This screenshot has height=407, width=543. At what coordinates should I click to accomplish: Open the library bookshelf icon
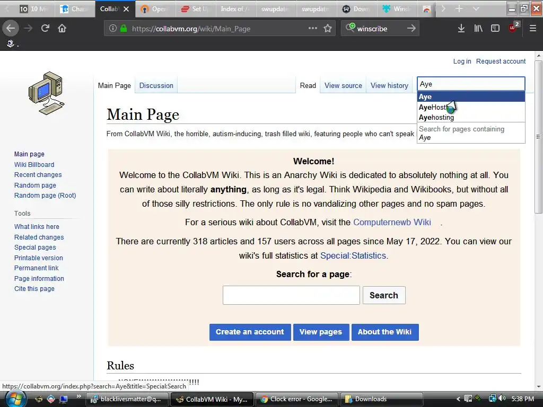[478, 29]
